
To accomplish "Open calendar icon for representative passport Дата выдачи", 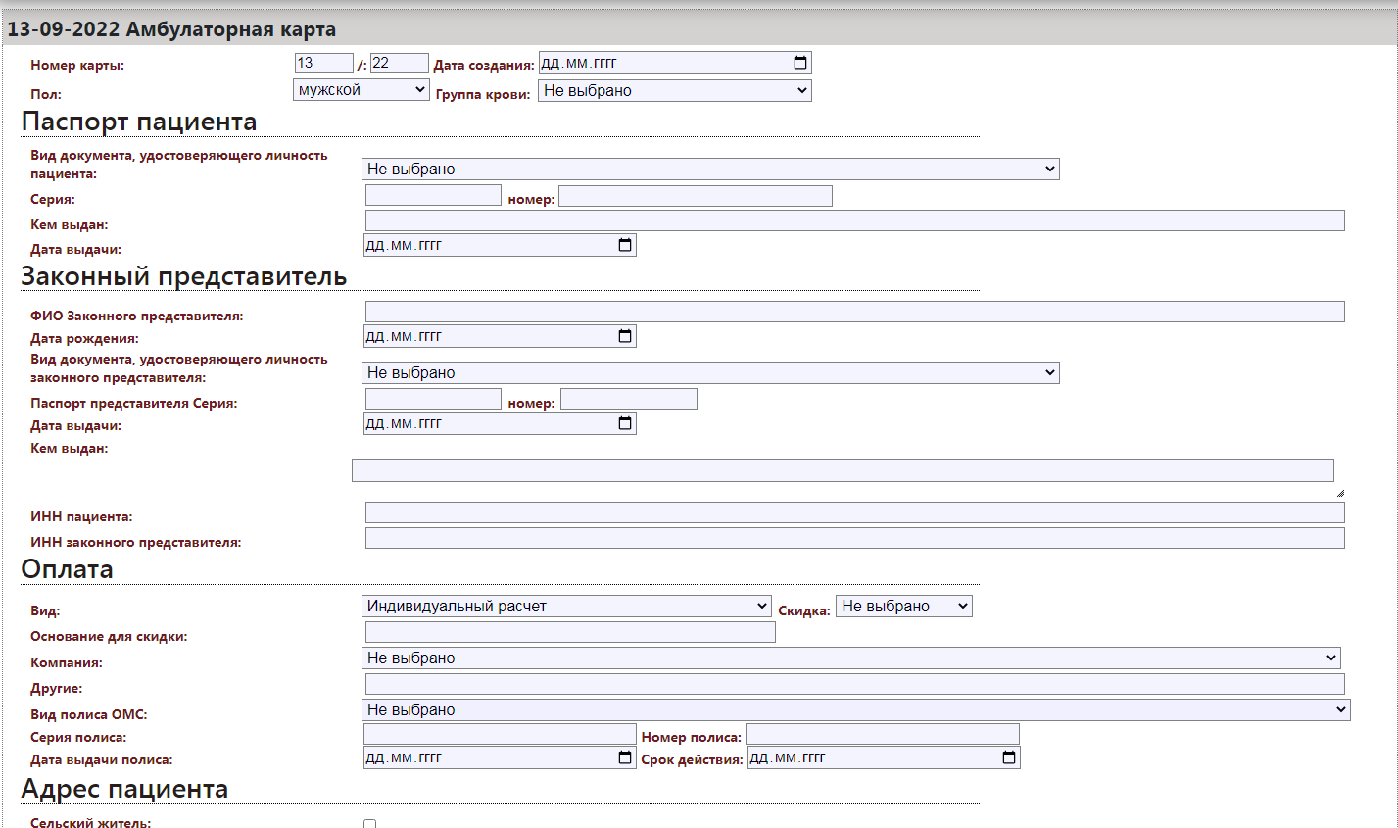I will pos(625,423).
